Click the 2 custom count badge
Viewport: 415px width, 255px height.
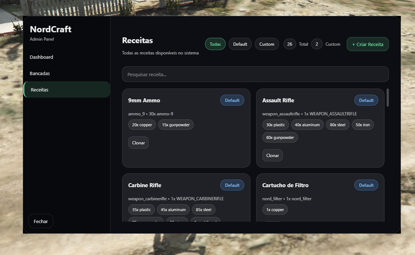pos(317,44)
